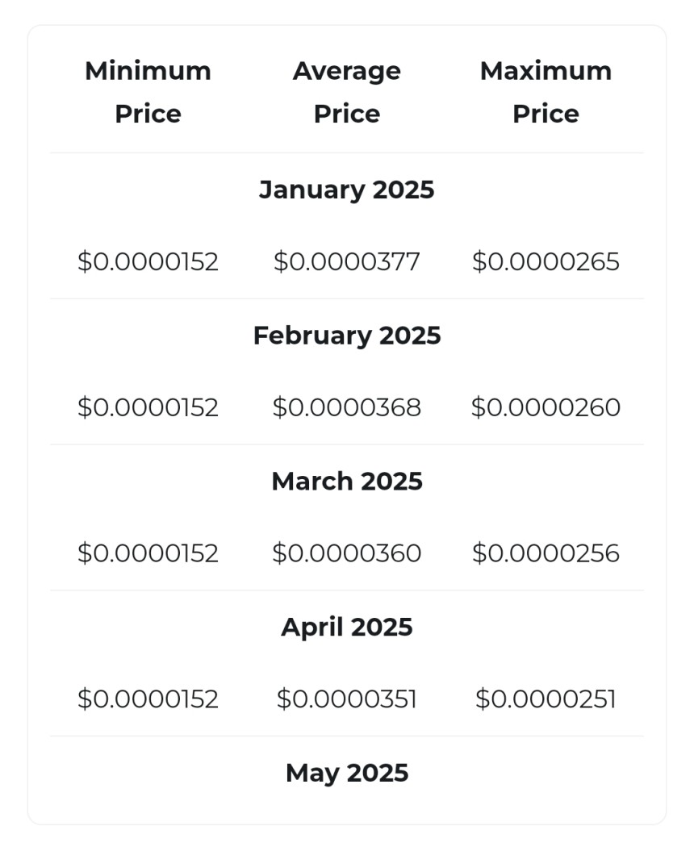This screenshot has width=694, height=851.
Task: Click the Average Price column header
Action: coord(347,92)
